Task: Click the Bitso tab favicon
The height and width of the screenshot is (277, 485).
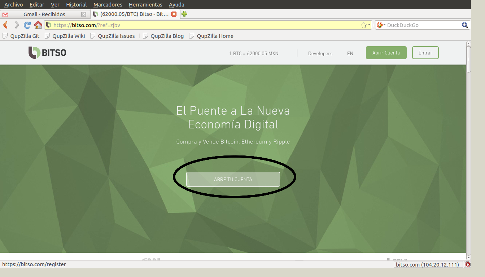Action: coord(95,14)
